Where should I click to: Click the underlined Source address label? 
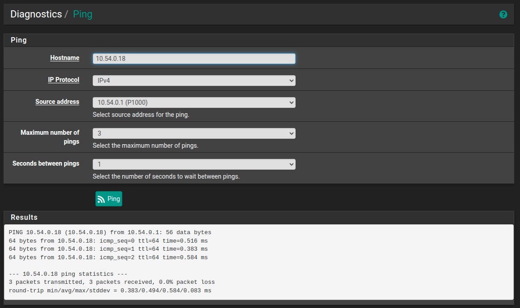click(x=57, y=102)
